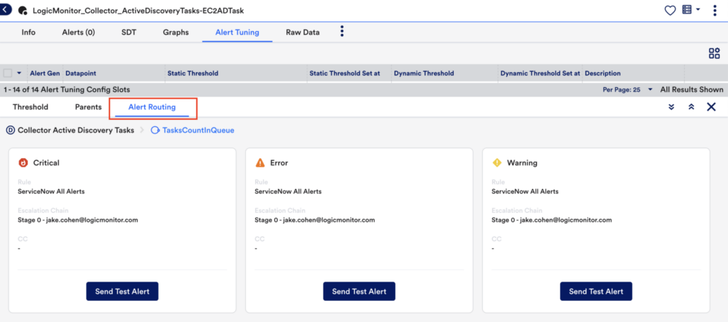Click the datapoint icon beside TasksCountInQueue
This screenshot has width=728, height=322.
pyautogui.click(x=155, y=131)
